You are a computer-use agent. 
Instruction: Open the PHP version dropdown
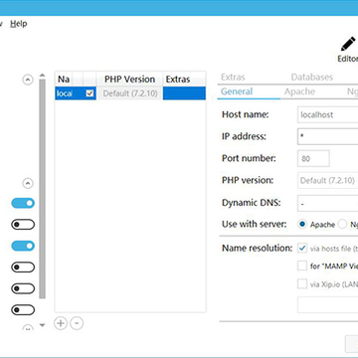(x=328, y=180)
